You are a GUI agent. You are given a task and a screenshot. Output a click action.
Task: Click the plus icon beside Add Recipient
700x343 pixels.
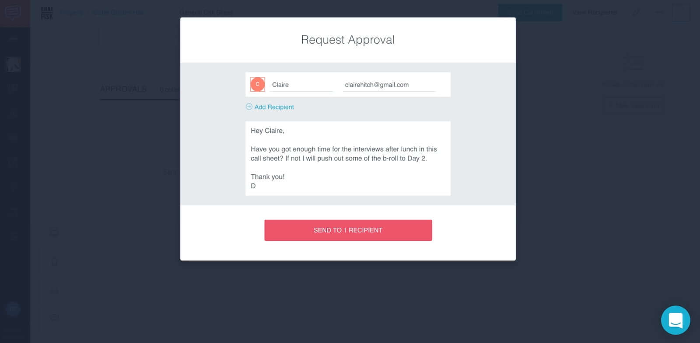(249, 107)
